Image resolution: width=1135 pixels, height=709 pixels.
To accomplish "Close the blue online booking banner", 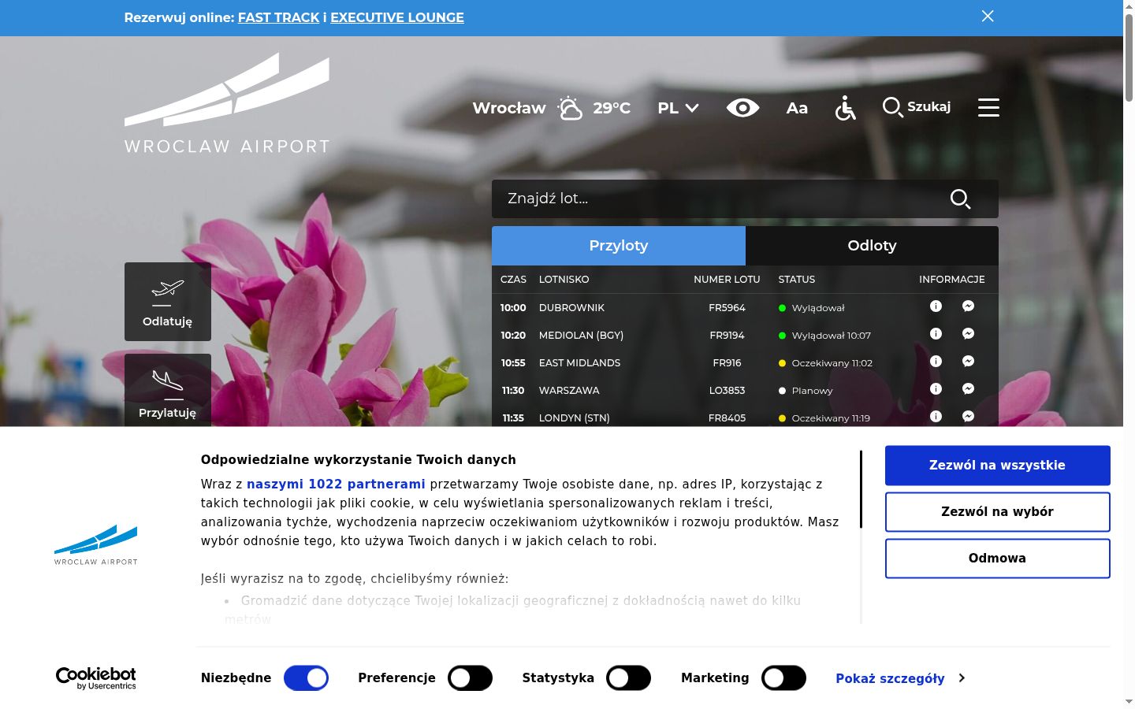I will coord(988,17).
